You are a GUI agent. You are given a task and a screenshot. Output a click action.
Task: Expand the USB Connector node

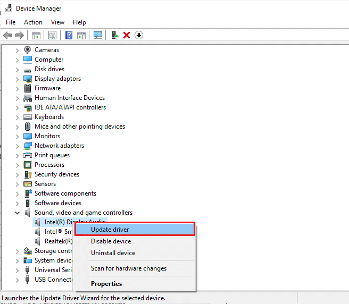[x=18, y=280]
